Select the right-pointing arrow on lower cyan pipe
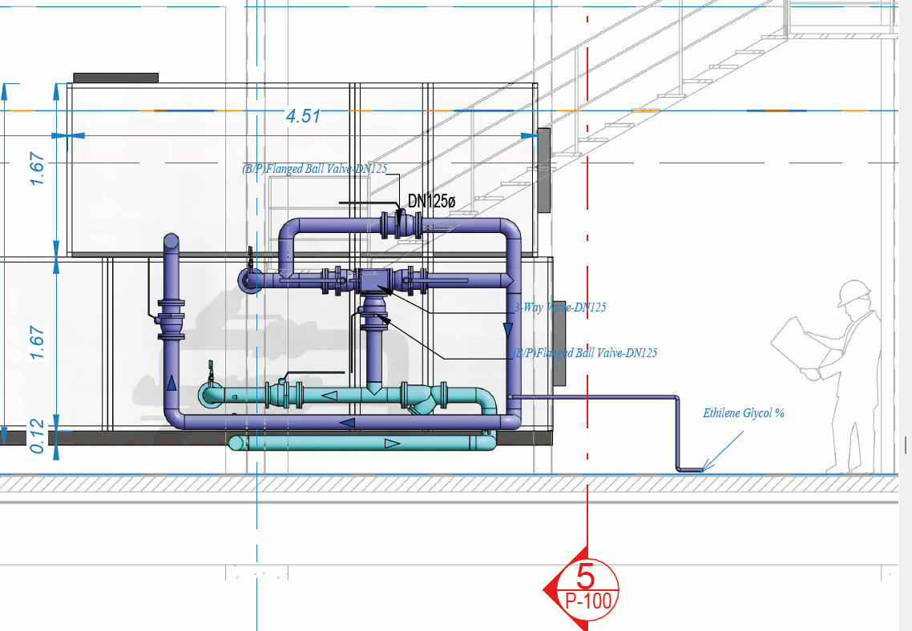Image resolution: width=912 pixels, height=631 pixels. (392, 443)
